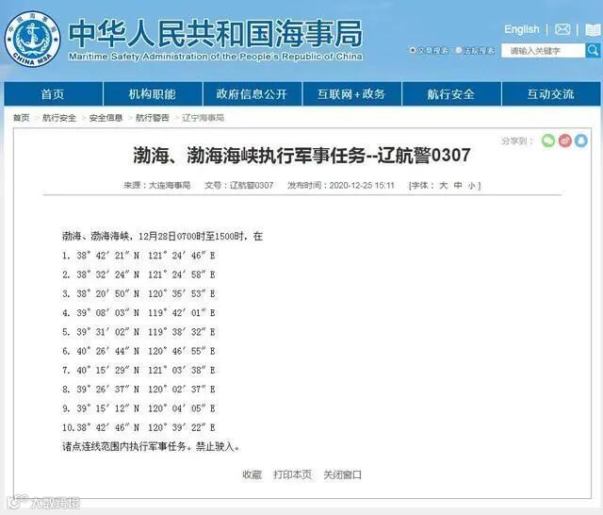Open the mail envelope icon in header
This screenshot has width=603, height=515.
click(562, 29)
